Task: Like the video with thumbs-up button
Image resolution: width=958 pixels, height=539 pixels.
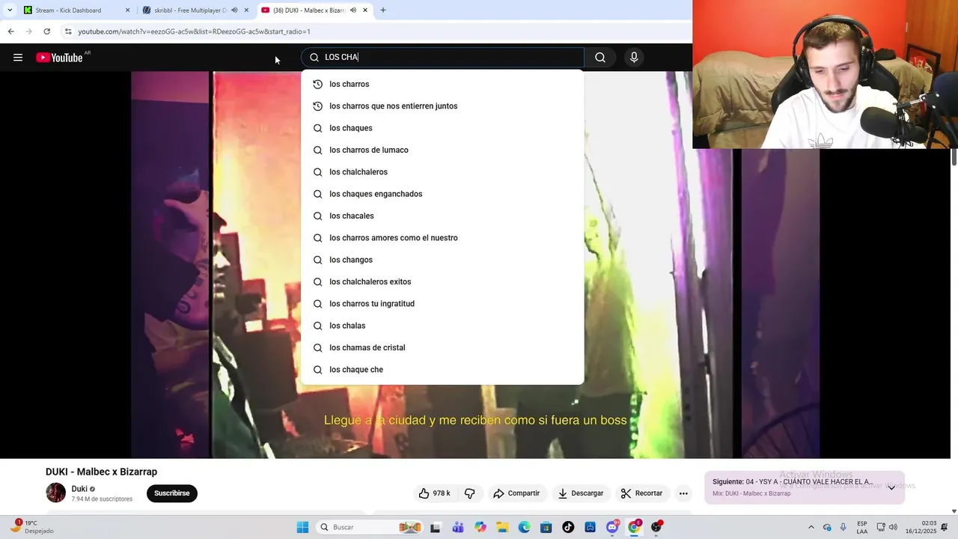Action: click(x=435, y=493)
